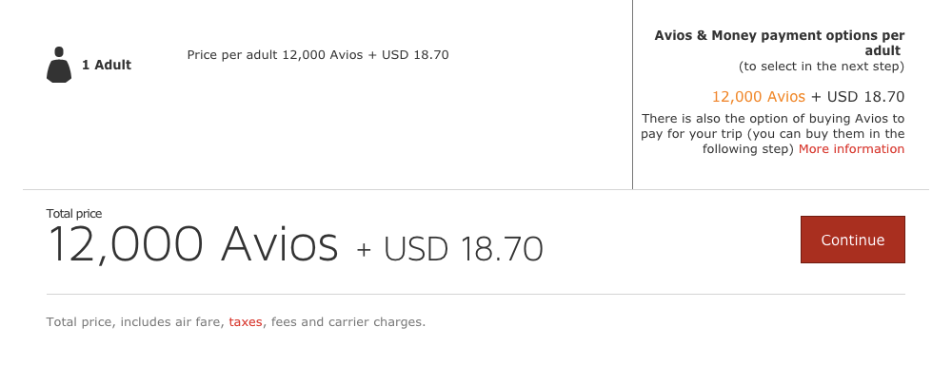
Task: Click the "to select in the next step" note
Action: (x=821, y=67)
